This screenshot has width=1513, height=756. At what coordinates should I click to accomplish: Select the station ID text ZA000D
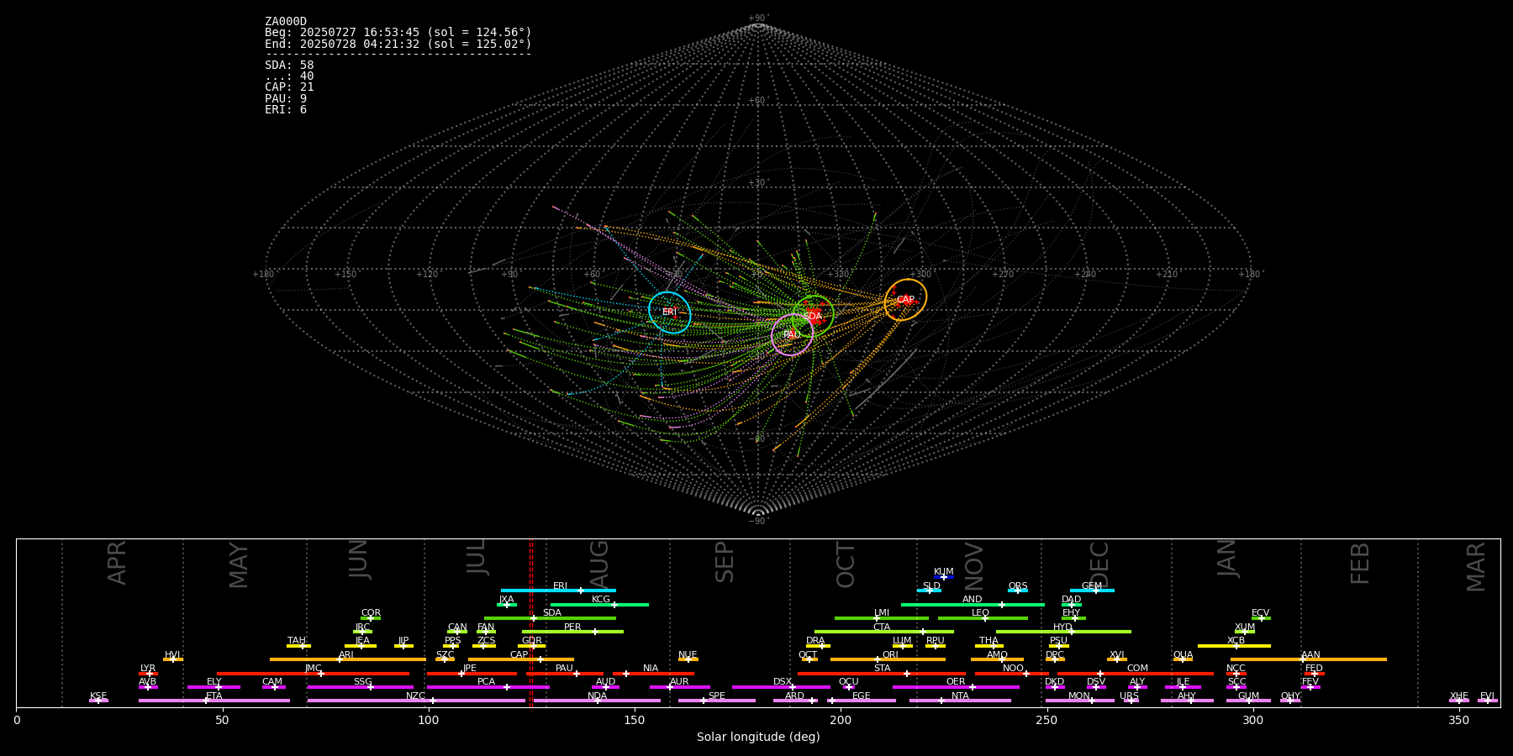coord(286,22)
